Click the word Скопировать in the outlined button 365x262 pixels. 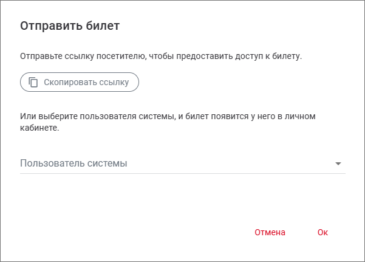(x=70, y=82)
